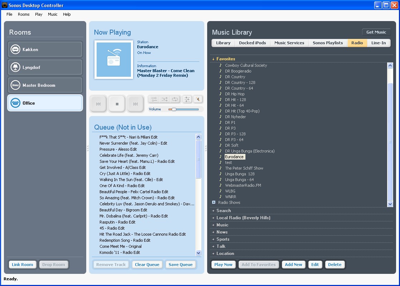The image size is (400, 286).
Task: Click note icon beside WebmasterRadio.FM
Action: point(221,185)
